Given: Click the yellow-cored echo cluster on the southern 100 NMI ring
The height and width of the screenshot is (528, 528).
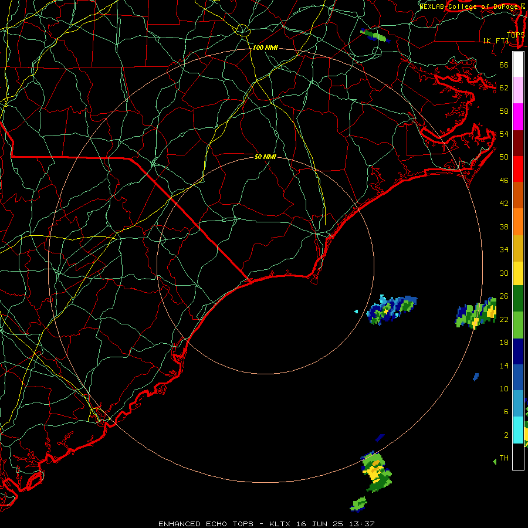Looking at the screenshot, I should [376, 471].
